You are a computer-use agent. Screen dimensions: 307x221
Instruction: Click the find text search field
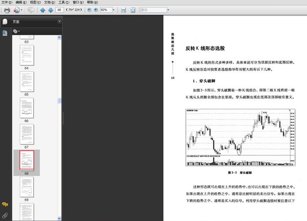pos(154,10)
